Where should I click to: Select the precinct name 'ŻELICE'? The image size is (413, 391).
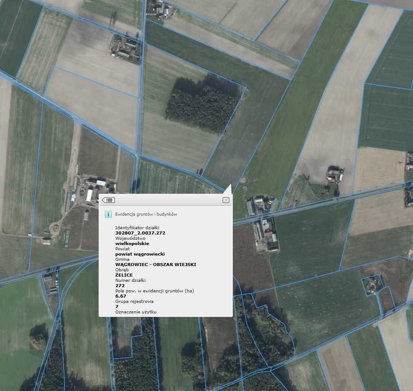pos(124,275)
